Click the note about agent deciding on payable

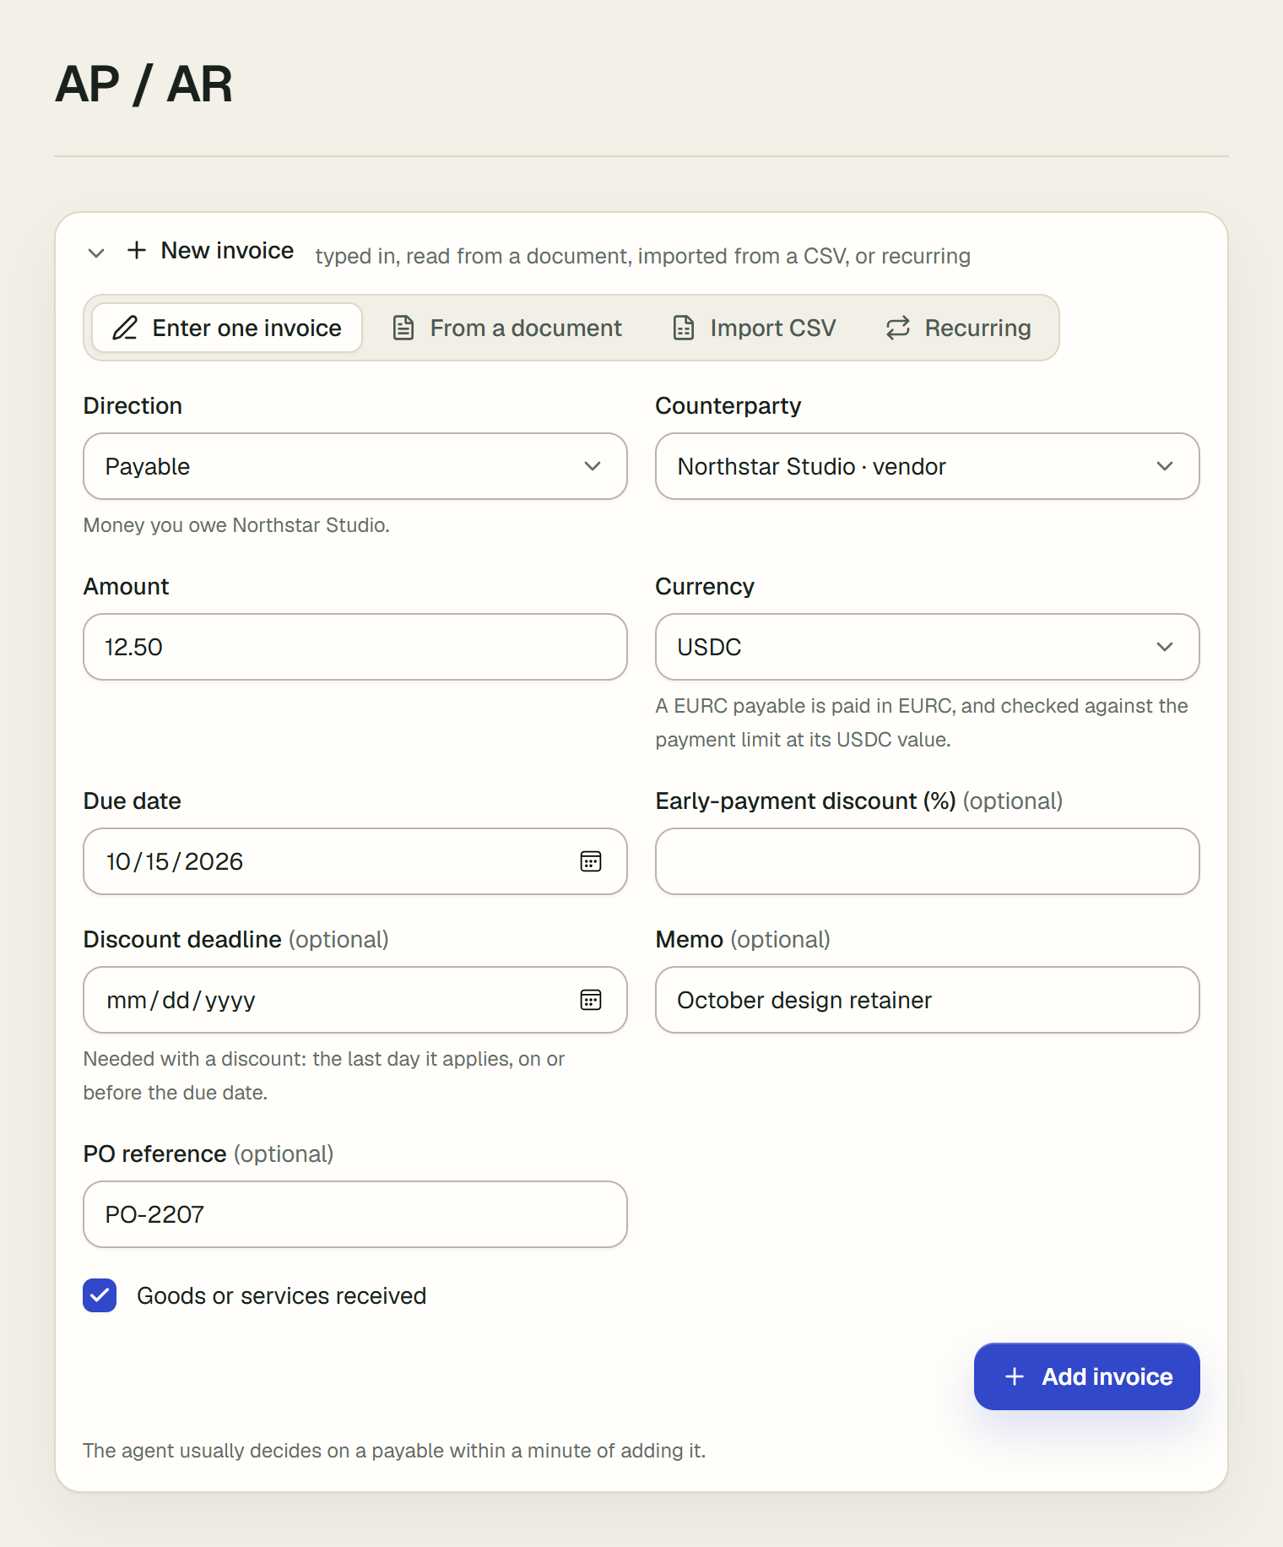tap(394, 1451)
